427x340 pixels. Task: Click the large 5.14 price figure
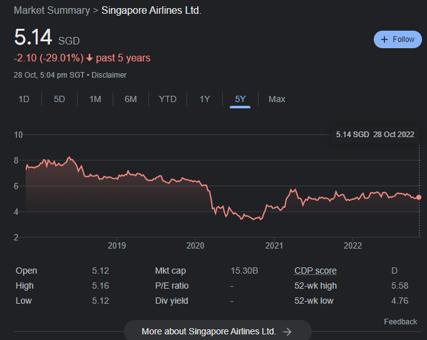coord(33,37)
